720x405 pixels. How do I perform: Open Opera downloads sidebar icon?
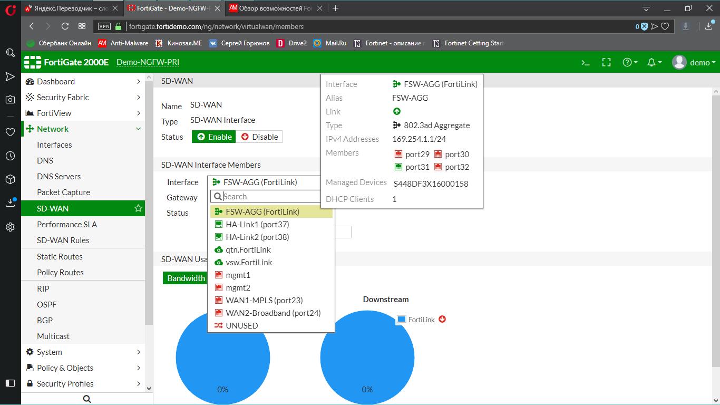(x=10, y=203)
